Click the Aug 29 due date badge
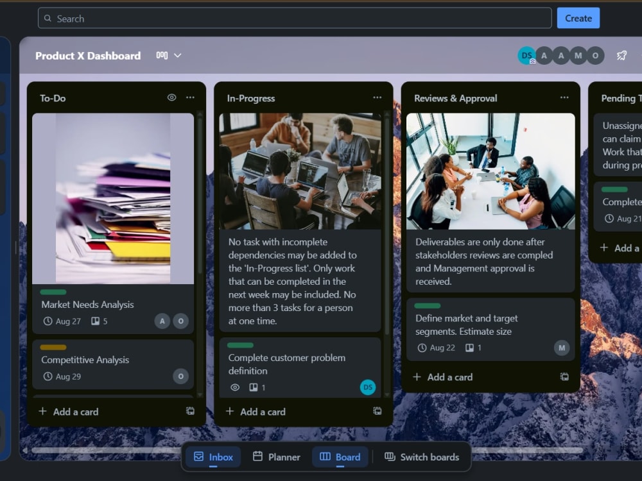 click(x=62, y=376)
